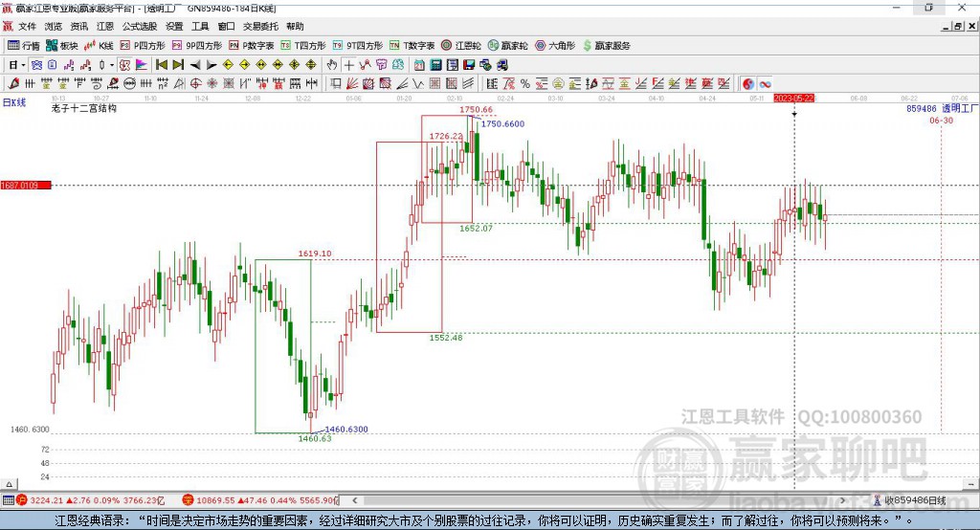Image resolution: width=980 pixels, height=530 pixels.
Task: Click the horizontal scrollbar left arrow
Action: [x=354, y=500]
